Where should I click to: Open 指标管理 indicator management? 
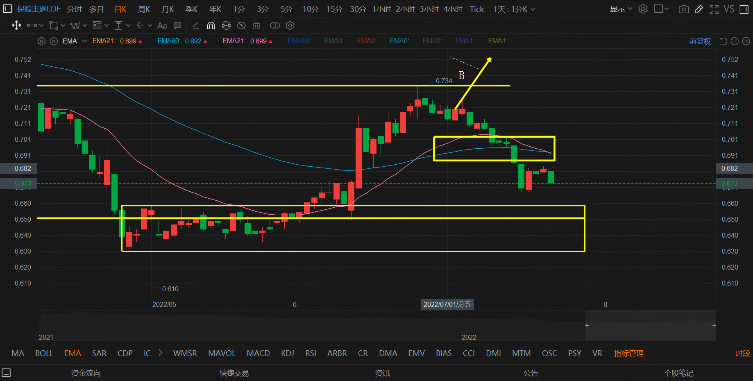pyautogui.click(x=628, y=353)
